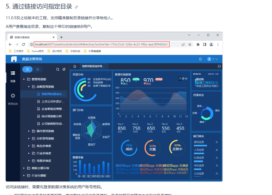Open the 文档共创 bookmark folder

tap(73, 51)
